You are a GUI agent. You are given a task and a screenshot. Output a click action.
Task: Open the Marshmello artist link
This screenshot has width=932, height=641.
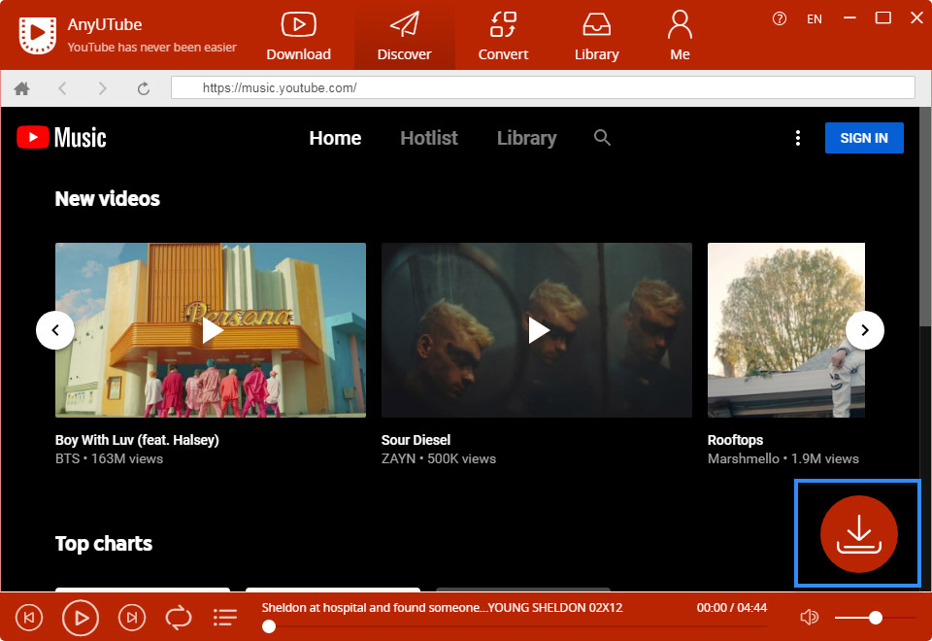click(743, 458)
